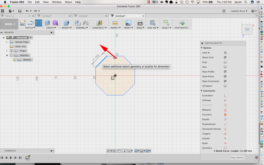Toggle the Show Points checkbox
This screenshot has height=165, width=264.
click(x=225, y=77)
